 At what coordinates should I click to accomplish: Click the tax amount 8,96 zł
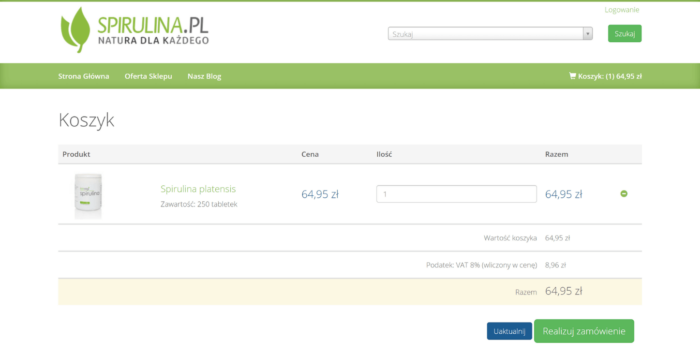pos(555,265)
